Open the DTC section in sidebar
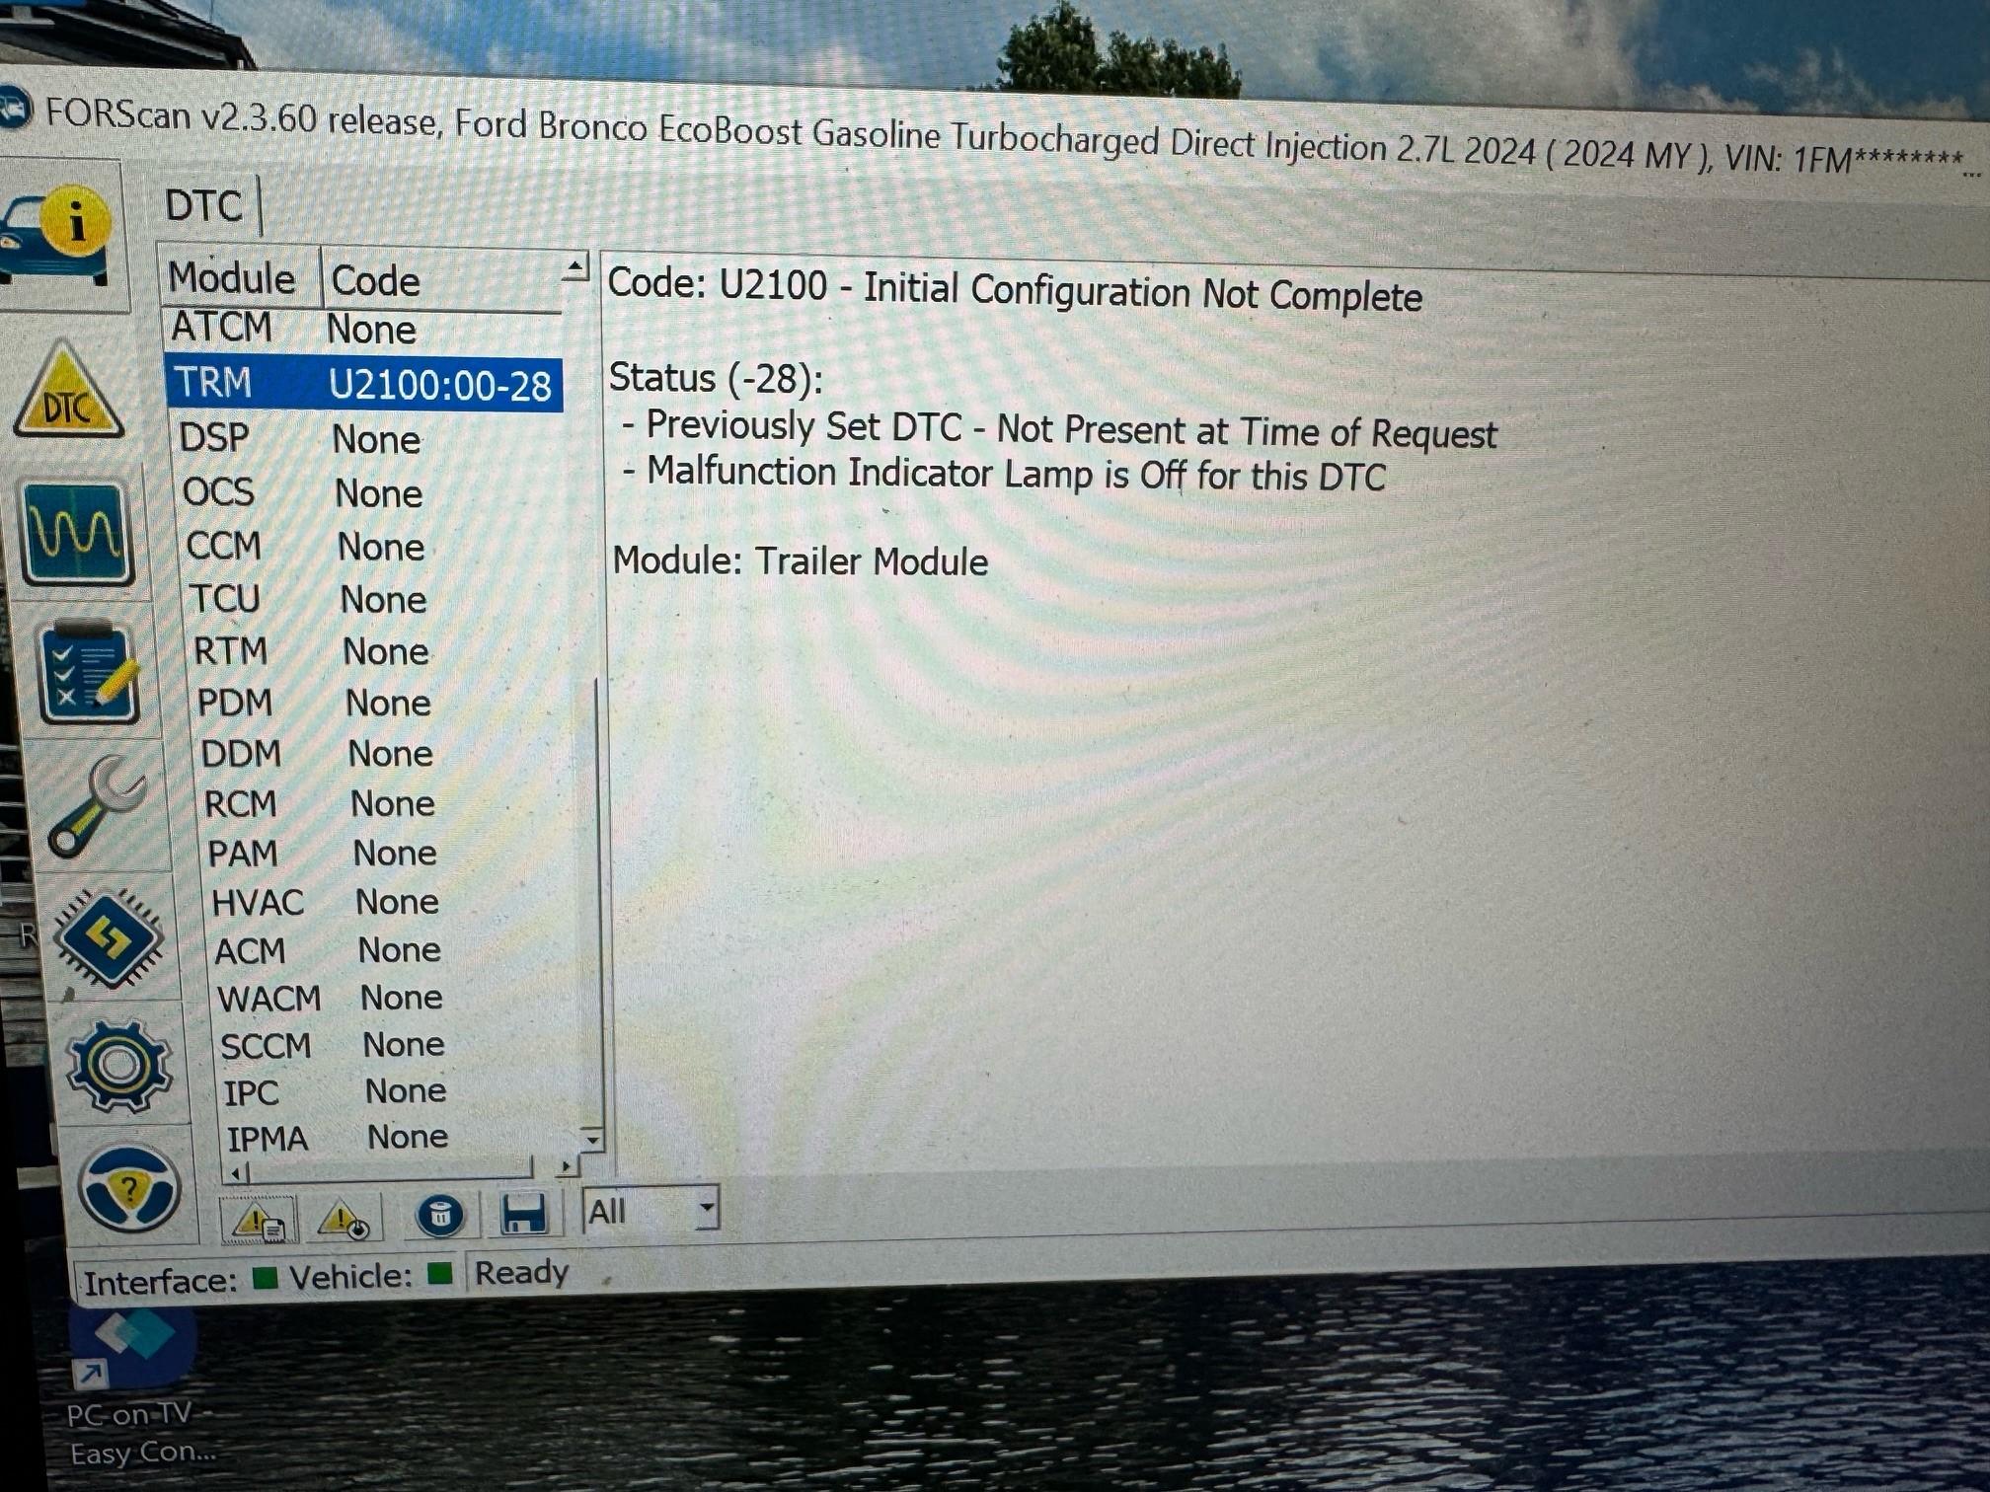Image resolution: width=1990 pixels, height=1492 pixels. pyautogui.click(x=68, y=393)
